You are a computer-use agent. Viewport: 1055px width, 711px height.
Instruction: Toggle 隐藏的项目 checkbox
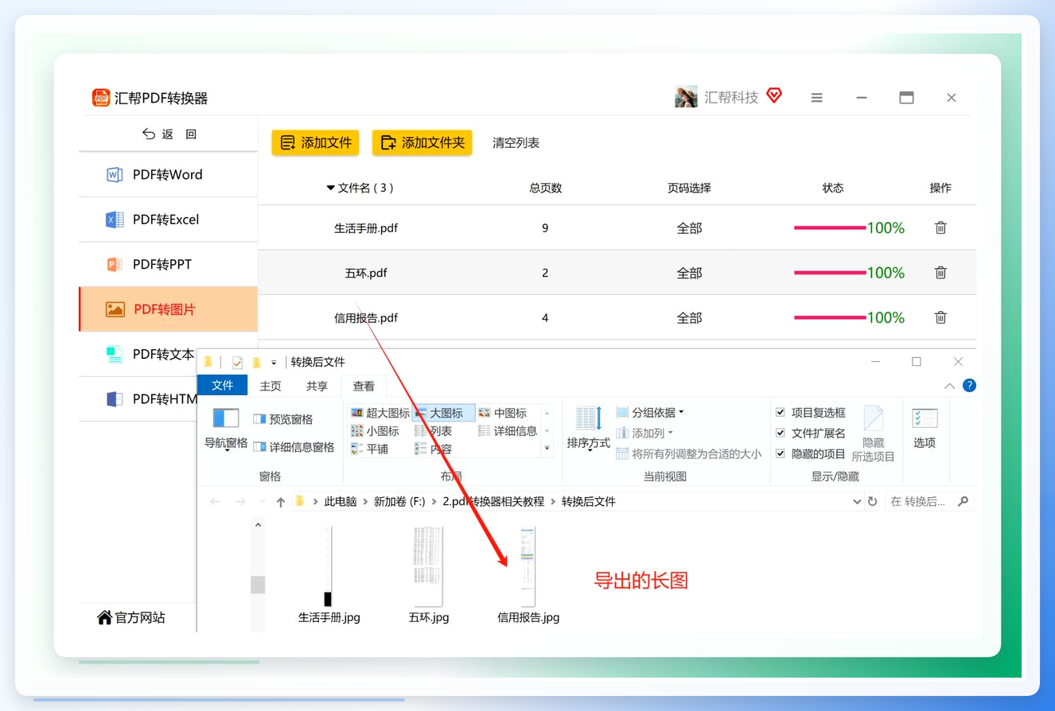(x=781, y=454)
